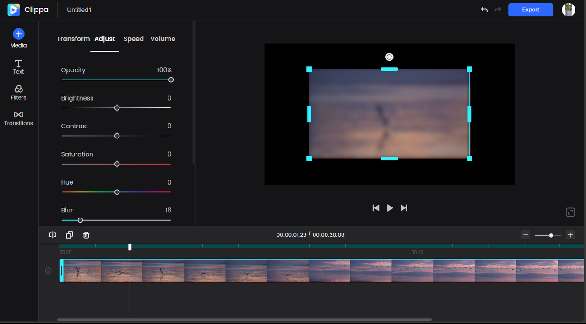Click the bottom edge handle of the clip
This screenshot has width=586, height=324.
pyautogui.click(x=389, y=159)
